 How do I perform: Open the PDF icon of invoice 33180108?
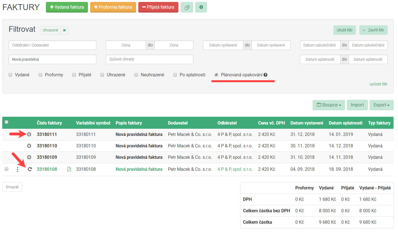coord(69,169)
